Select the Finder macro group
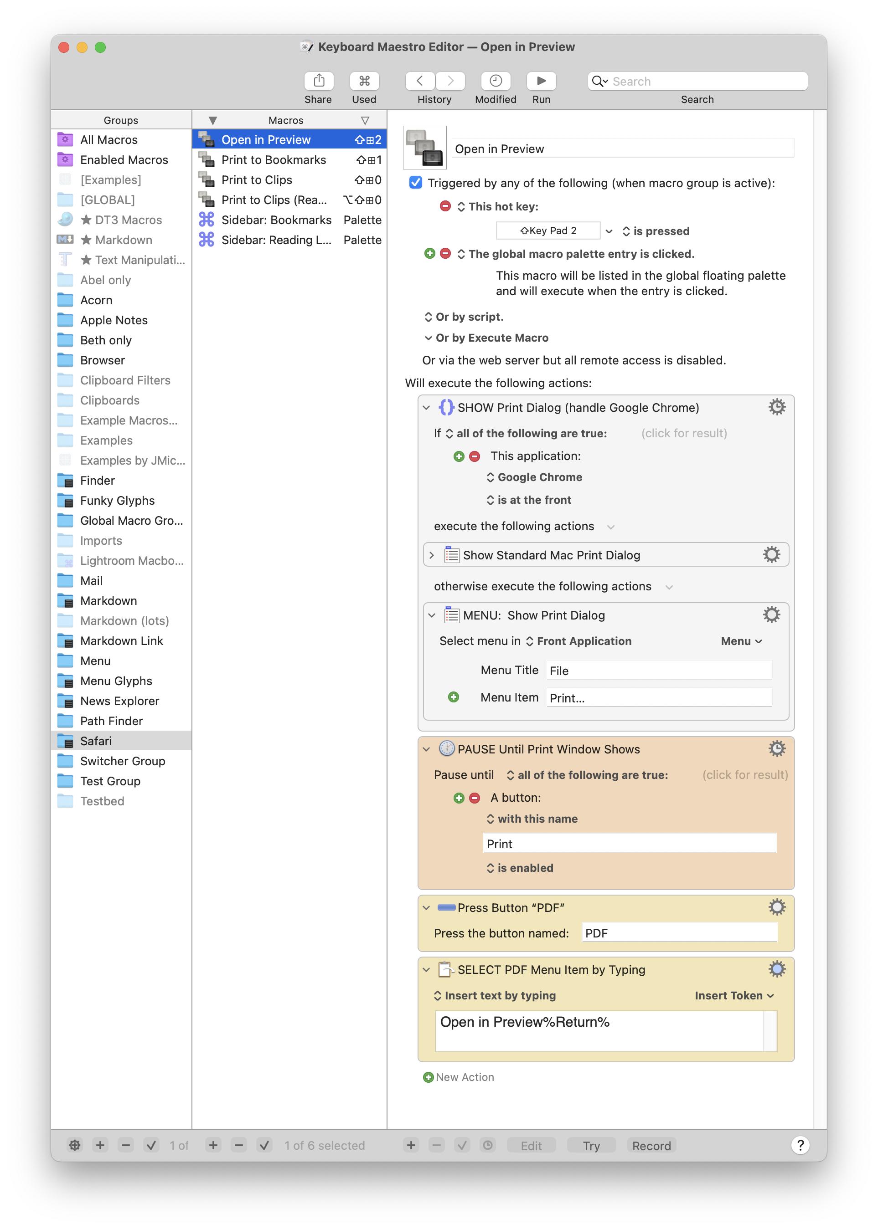This screenshot has width=878, height=1229. pyautogui.click(x=121, y=481)
